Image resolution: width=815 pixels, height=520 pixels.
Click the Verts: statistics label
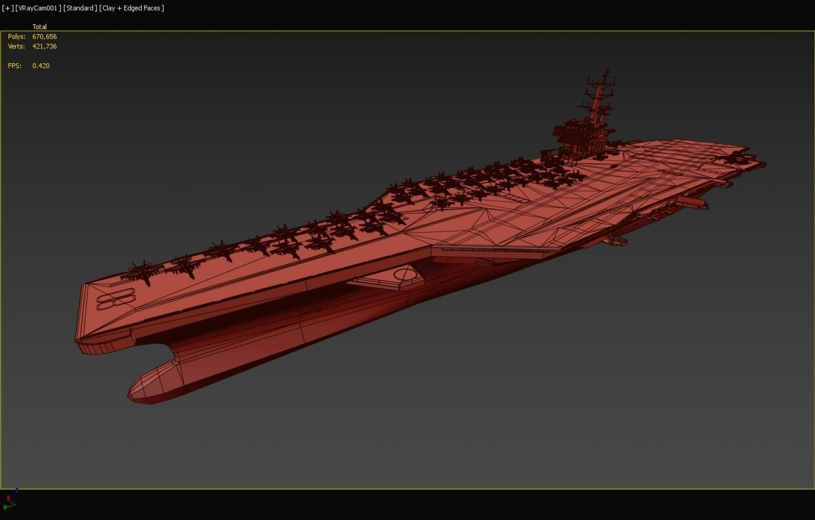16,46
